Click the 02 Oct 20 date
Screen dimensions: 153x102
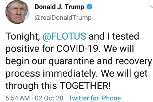tap(49, 98)
